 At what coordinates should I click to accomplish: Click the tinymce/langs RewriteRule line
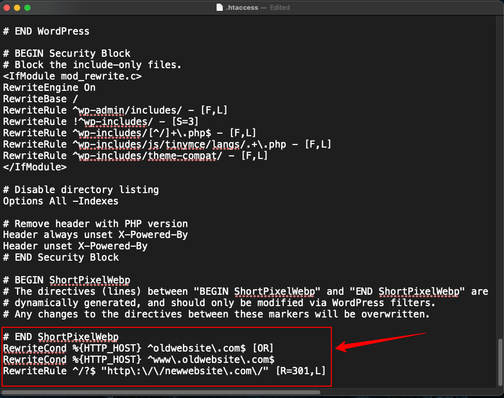(167, 145)
